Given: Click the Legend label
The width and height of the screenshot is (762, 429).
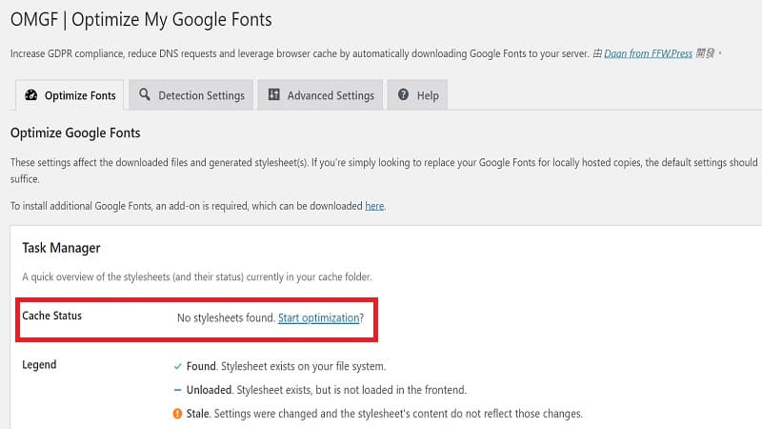Looking at the screenshot, I should point(39,365).
